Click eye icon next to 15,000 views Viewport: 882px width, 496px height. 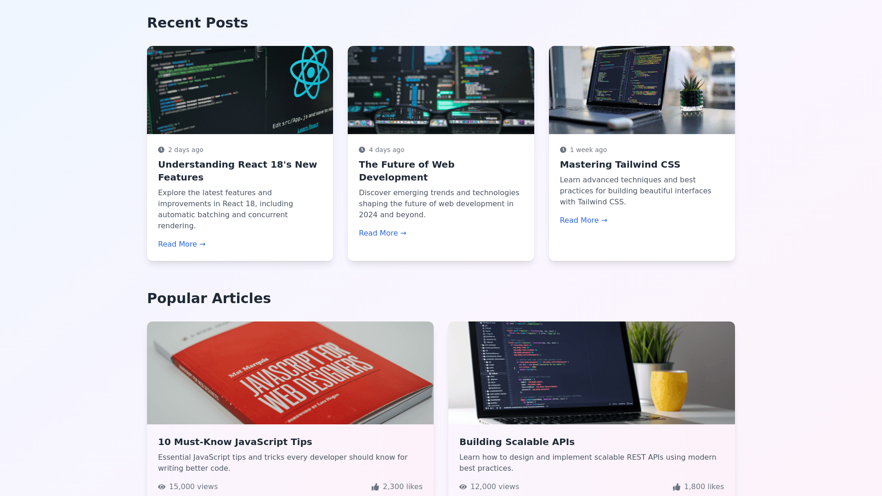pyautogui.click(x=162, y=487)
